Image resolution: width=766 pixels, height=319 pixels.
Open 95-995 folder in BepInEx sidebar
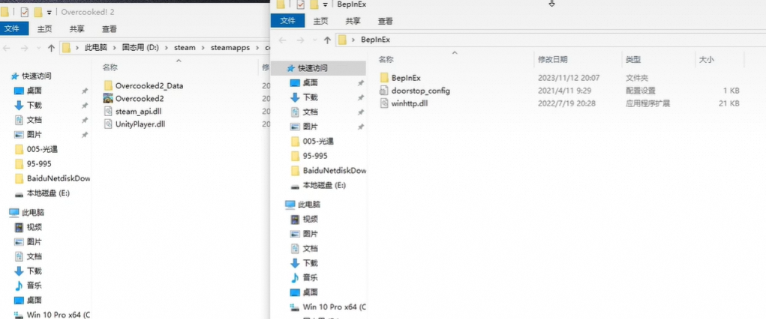(x=315, y=156)
